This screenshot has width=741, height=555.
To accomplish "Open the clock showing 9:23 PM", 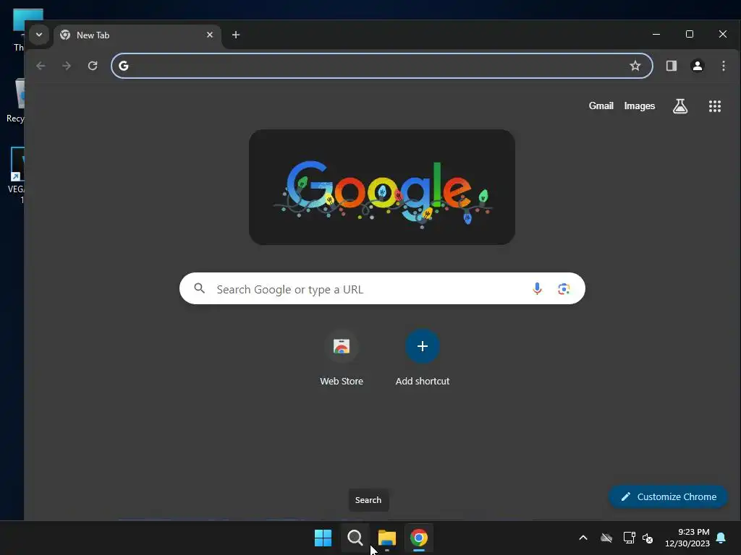I will 687,538.
